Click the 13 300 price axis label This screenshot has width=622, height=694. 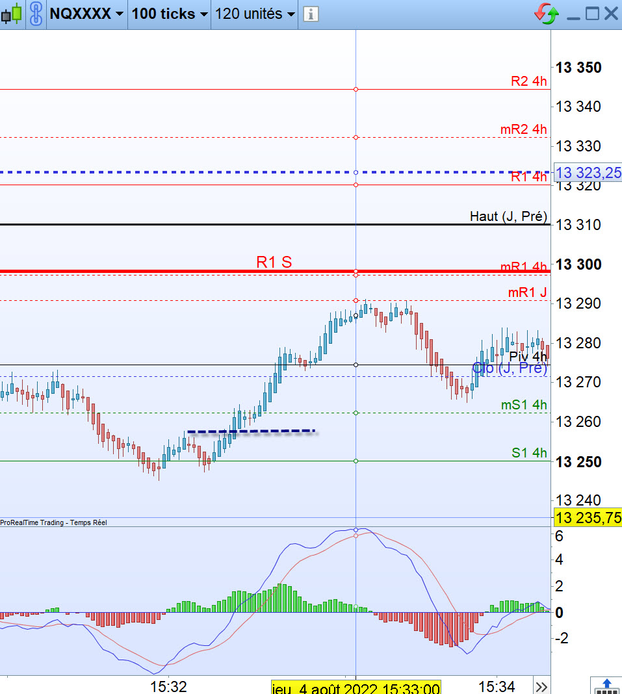(x=578, y=264)
